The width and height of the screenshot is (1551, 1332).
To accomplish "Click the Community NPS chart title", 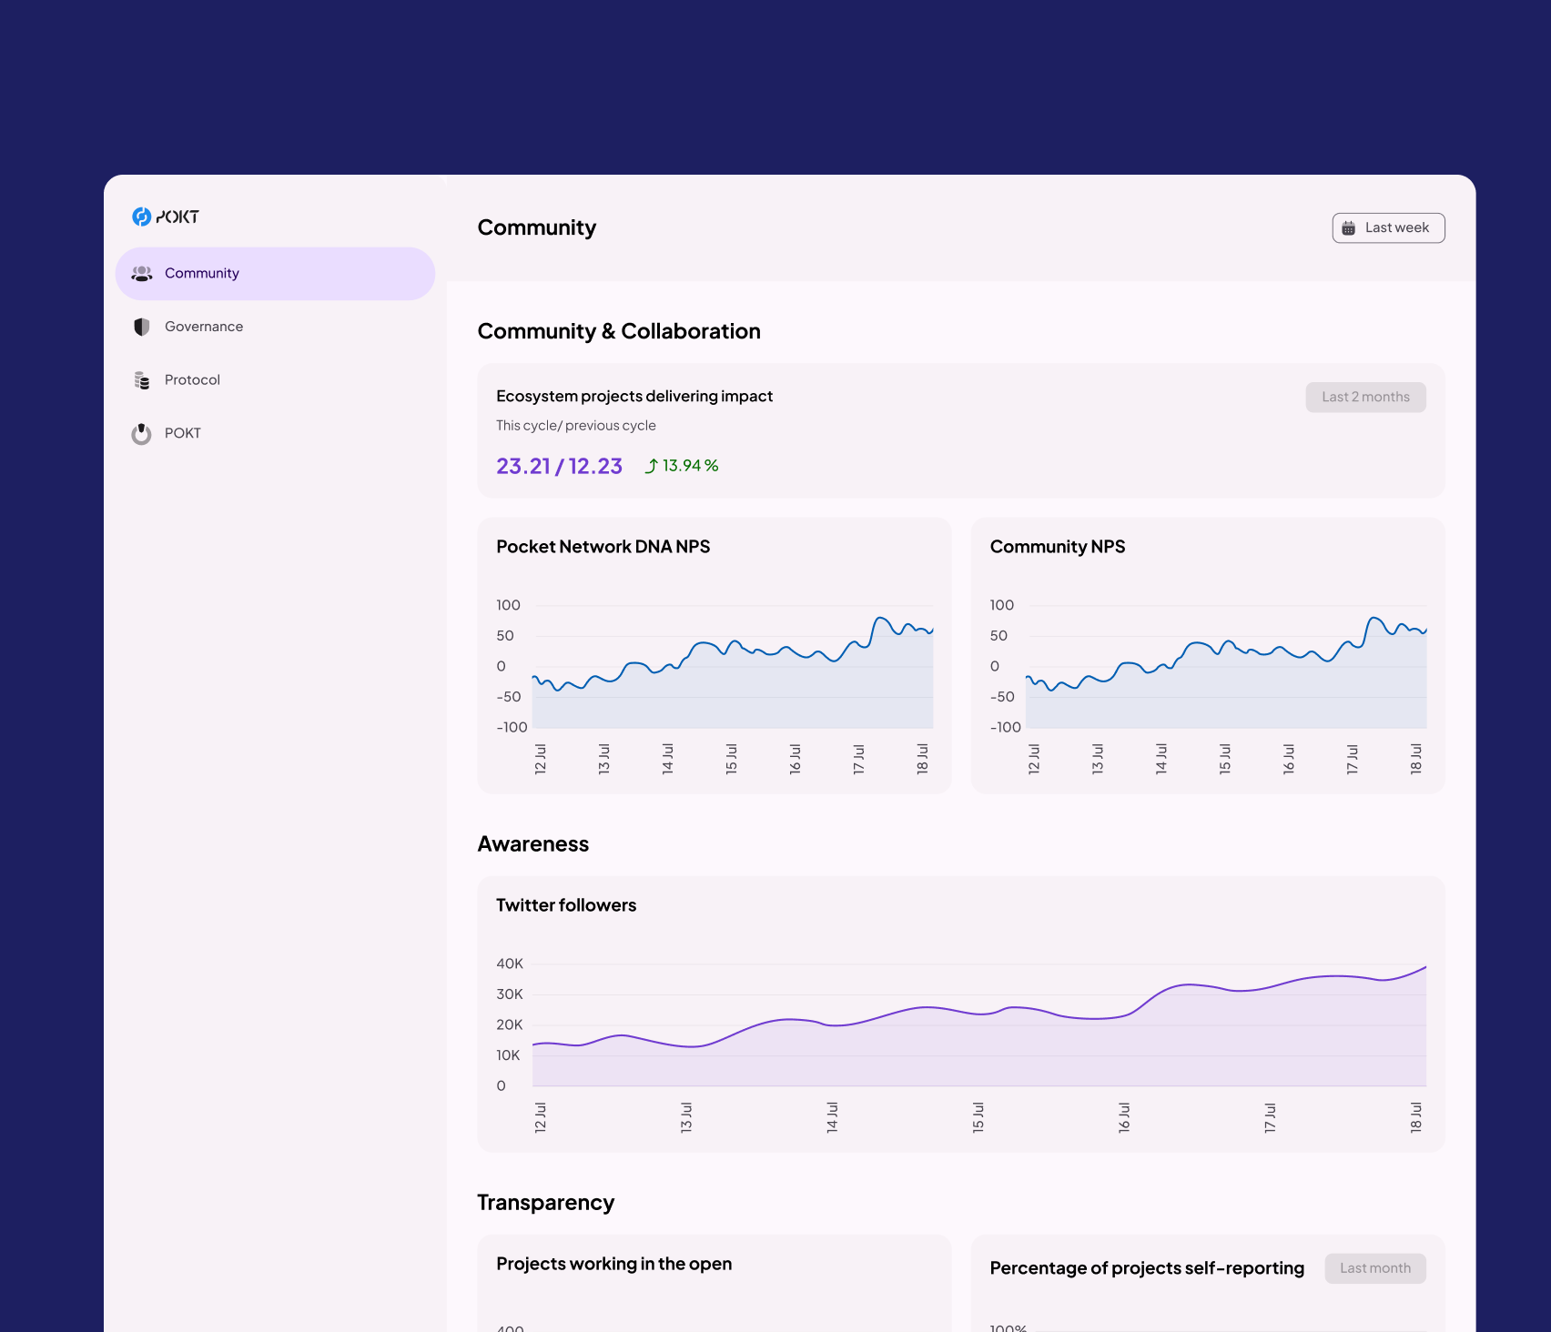I will (x=1058, y=547).
